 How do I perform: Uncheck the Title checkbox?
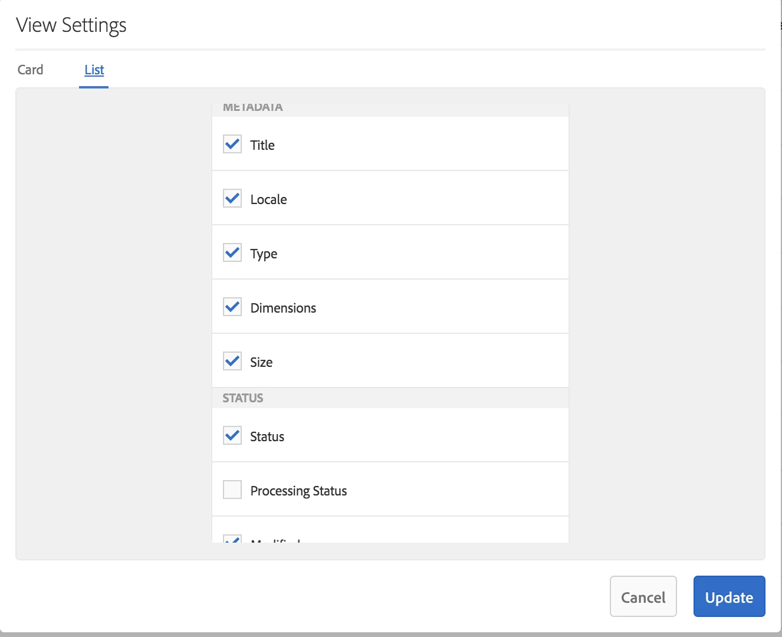[232, 144]
